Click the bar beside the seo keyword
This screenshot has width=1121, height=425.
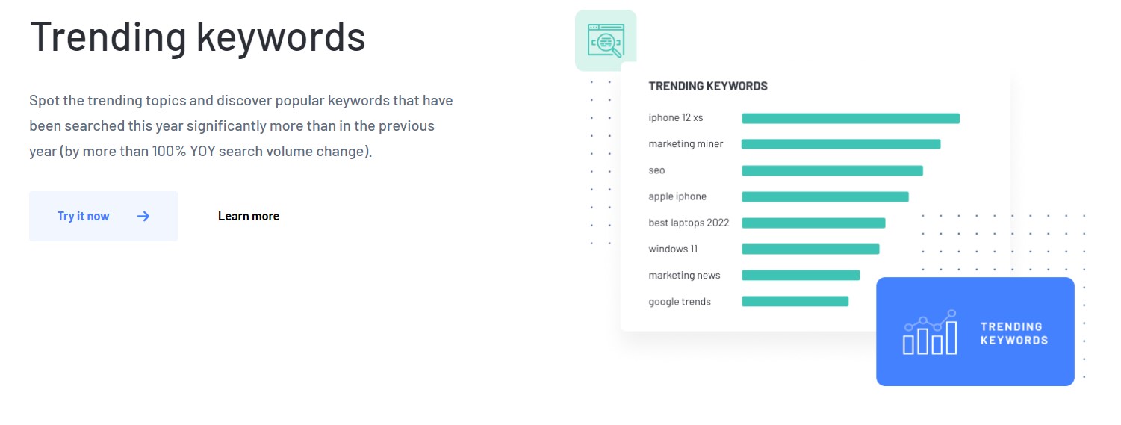(832, 170)
